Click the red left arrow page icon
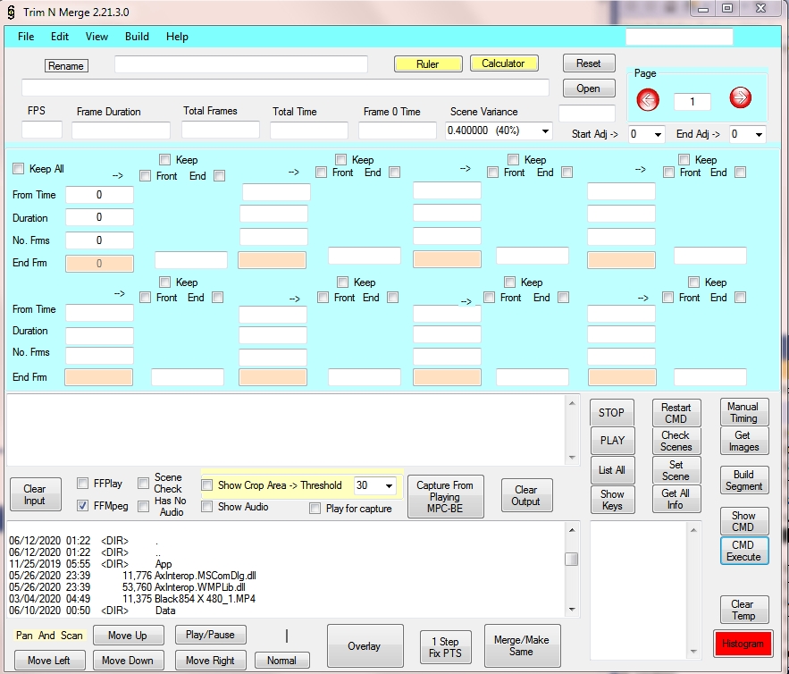The width and height of the screenshot is (789, 674). click(648, 99)
